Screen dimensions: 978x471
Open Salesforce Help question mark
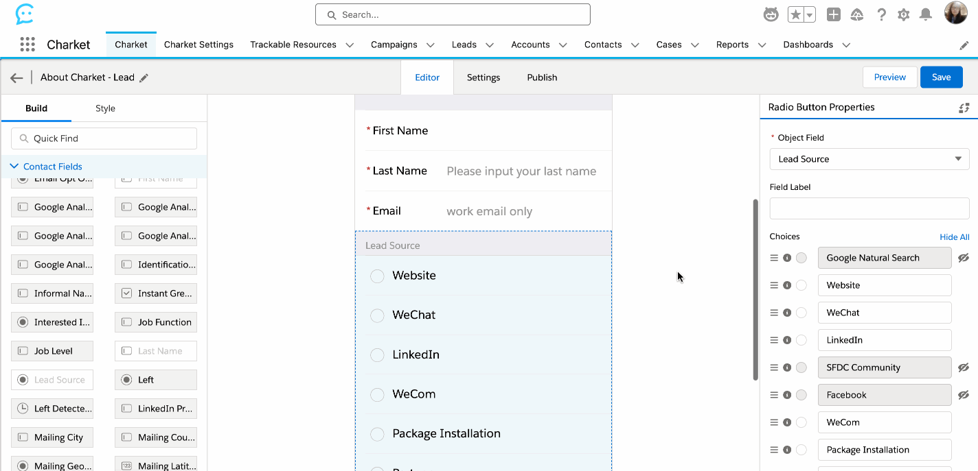point(882,14)
